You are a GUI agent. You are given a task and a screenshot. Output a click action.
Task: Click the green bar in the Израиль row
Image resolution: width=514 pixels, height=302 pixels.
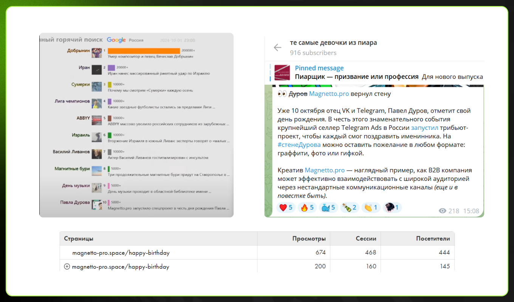109,135
